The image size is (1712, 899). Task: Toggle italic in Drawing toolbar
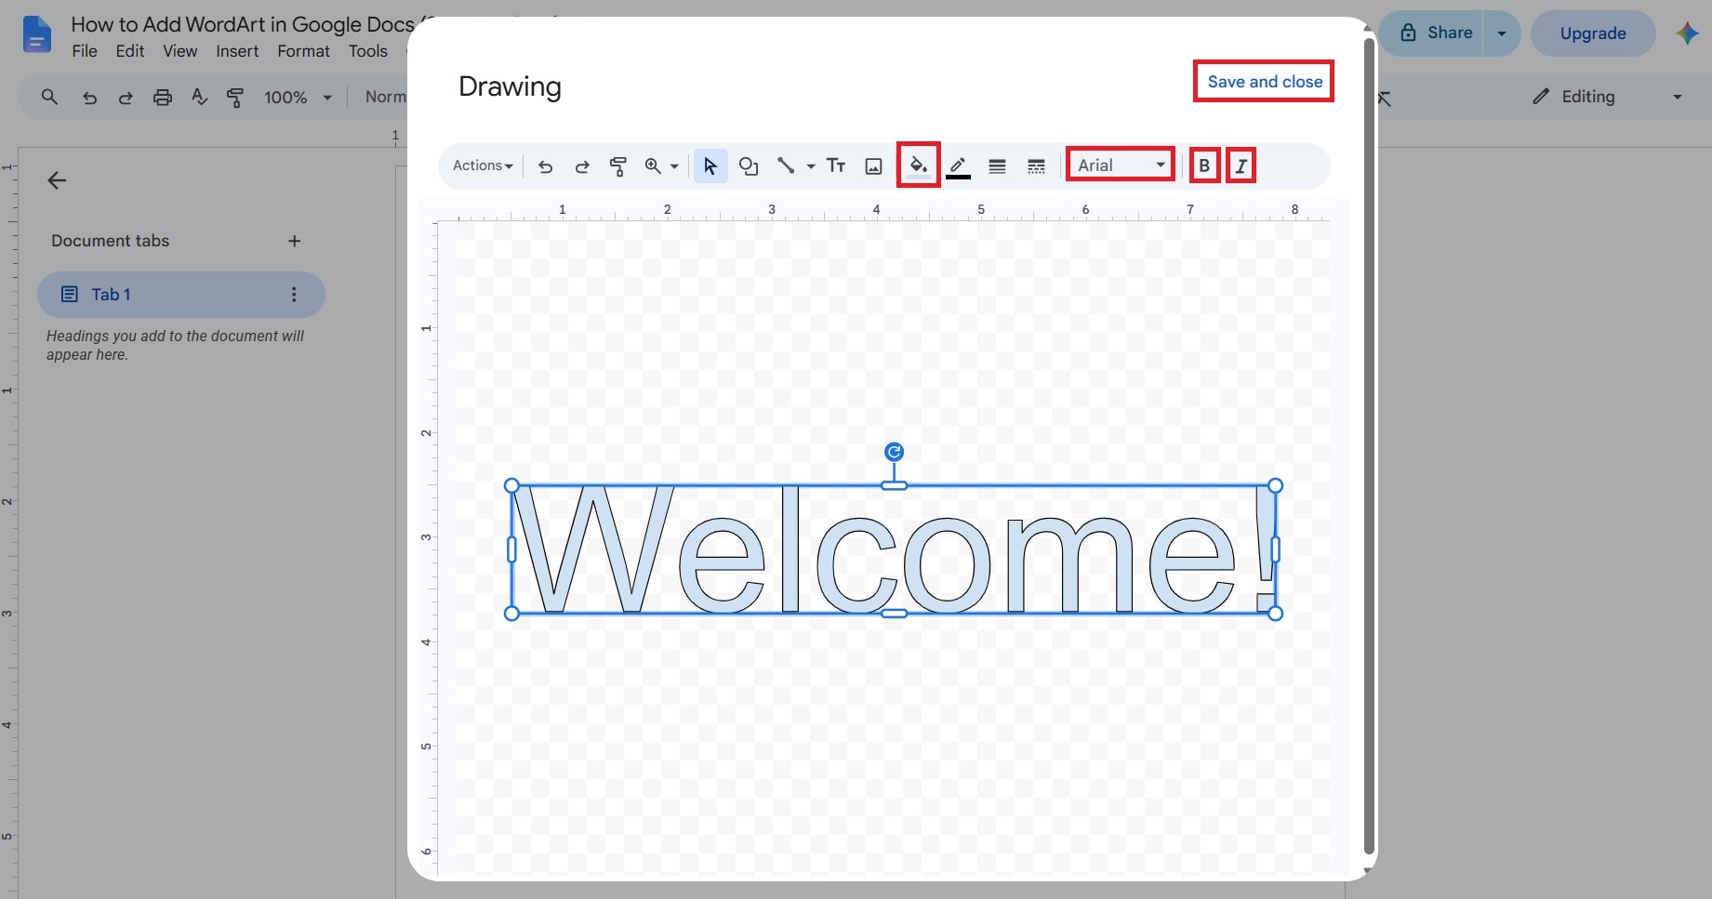coord(1241,165)
